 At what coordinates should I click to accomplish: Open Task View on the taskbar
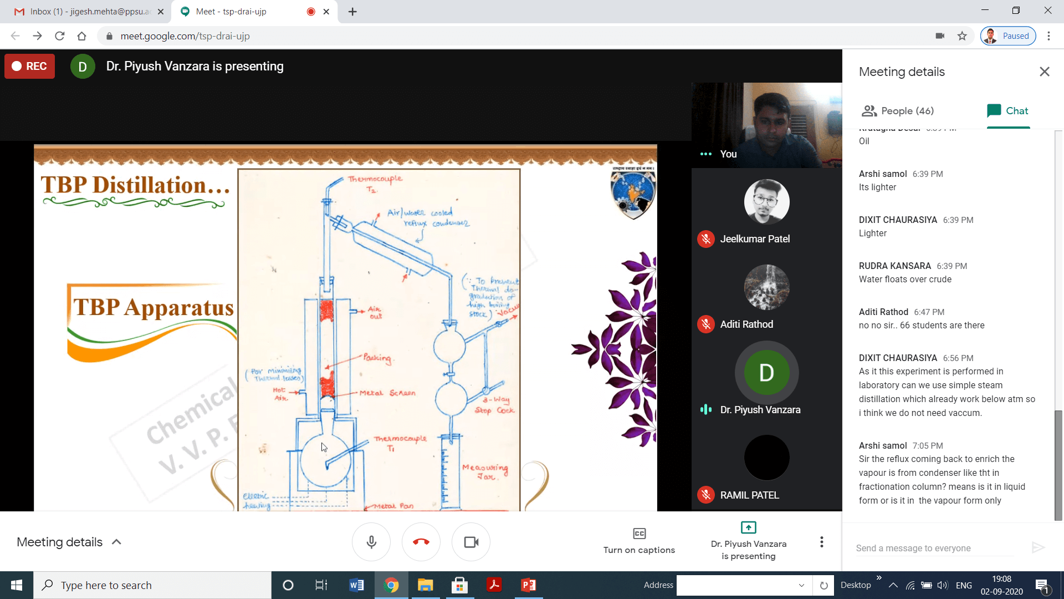click(x=321, y=585)
